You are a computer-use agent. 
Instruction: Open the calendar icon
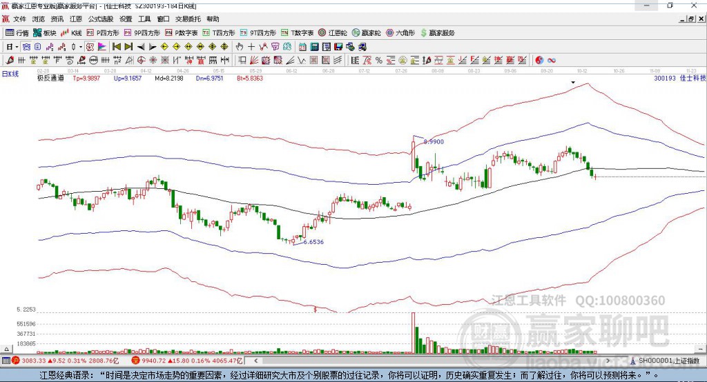point(302,47)
